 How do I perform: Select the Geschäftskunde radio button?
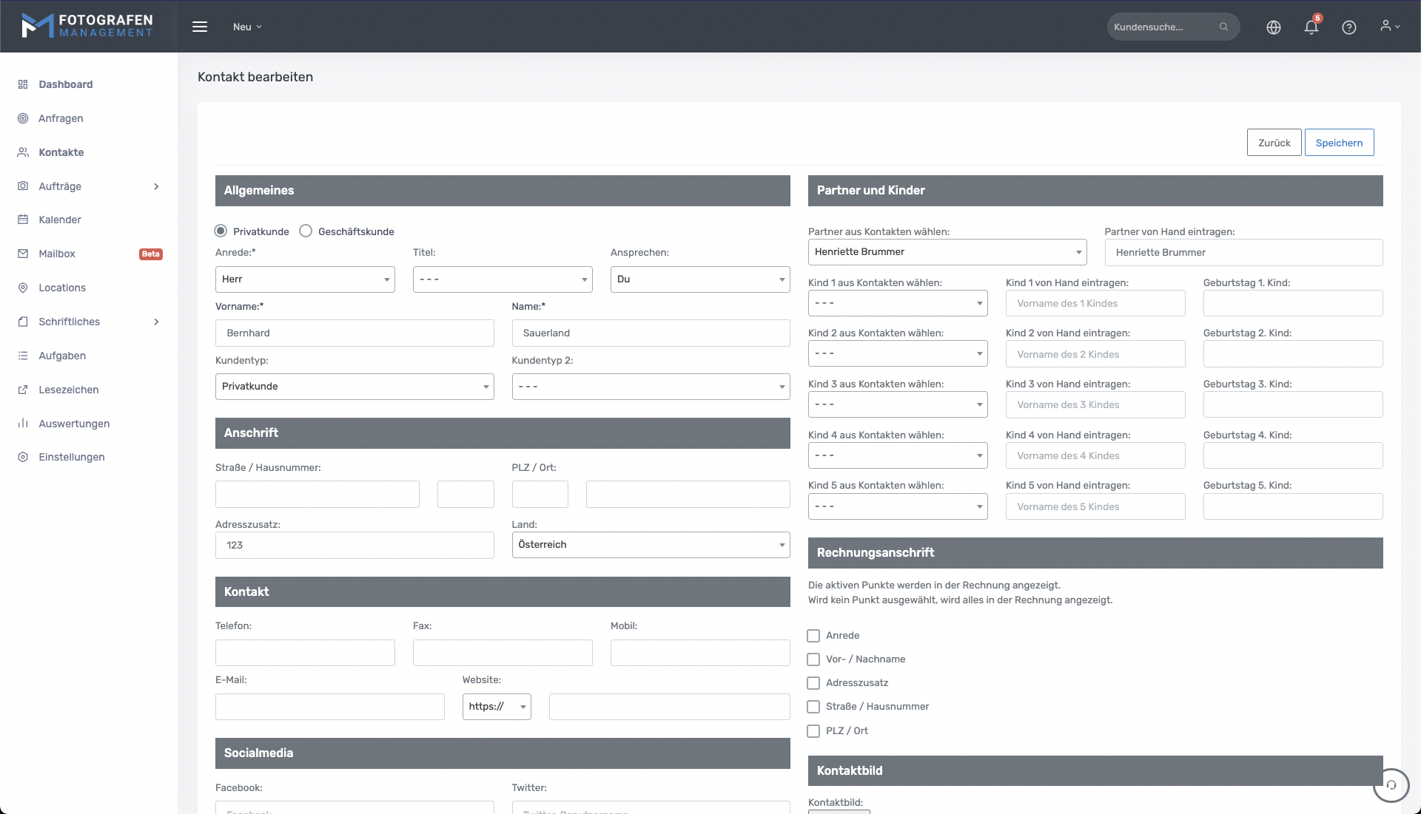pyautogui.click(x=306, y=231)
